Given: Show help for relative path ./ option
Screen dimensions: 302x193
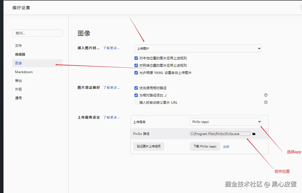Looking at the screenshot, I should coord(266,95).
